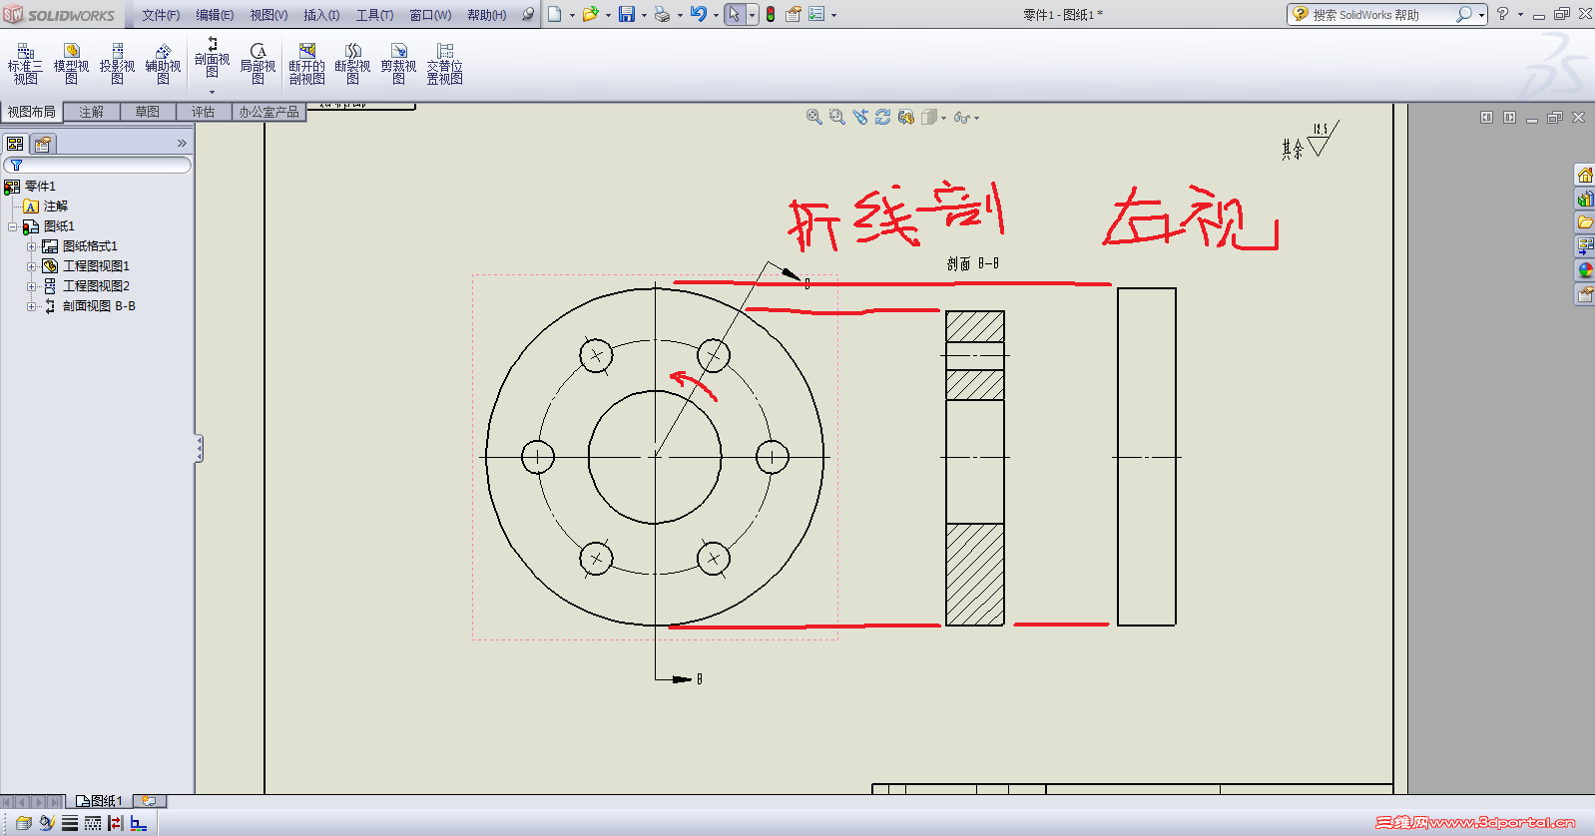Open the 文件(F) menu
The height and width of the screenshot is (836, 1595).
(161, 15)
